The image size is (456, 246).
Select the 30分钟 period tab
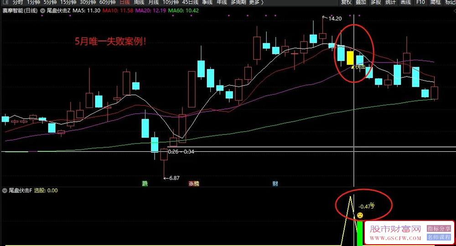coord(88,2)
